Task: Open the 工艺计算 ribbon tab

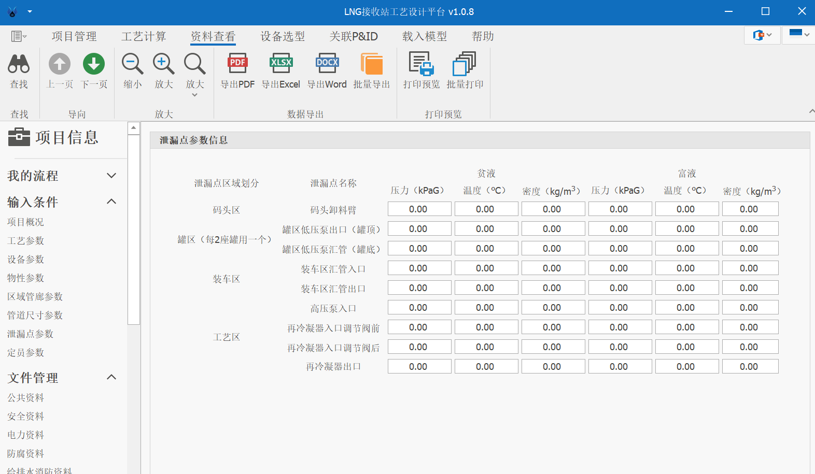Action: (144, 36)
